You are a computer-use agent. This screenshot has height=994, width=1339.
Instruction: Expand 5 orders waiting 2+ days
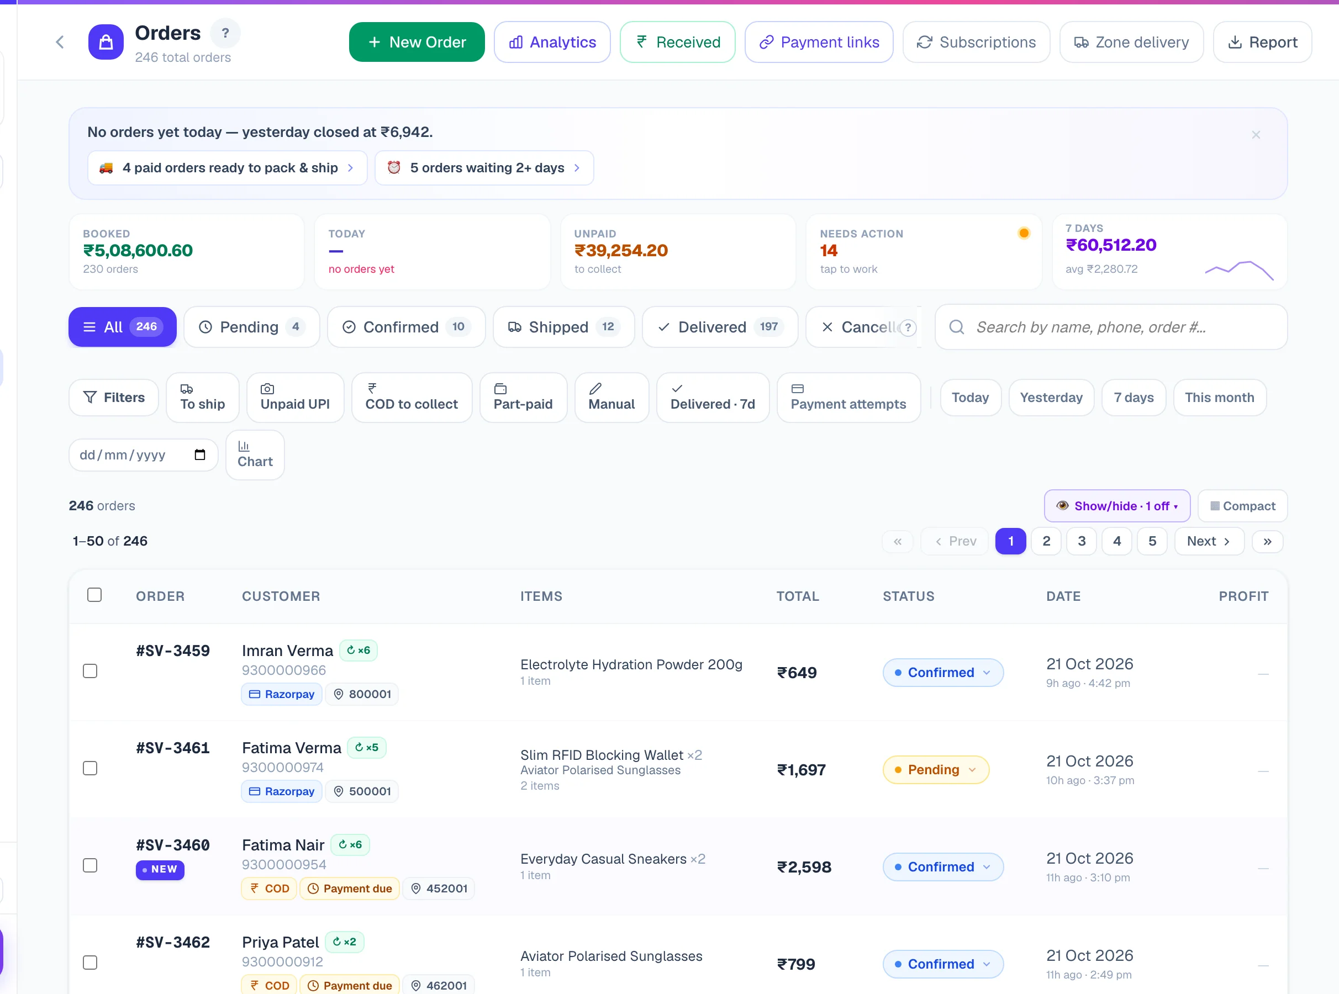coord(484,168)
